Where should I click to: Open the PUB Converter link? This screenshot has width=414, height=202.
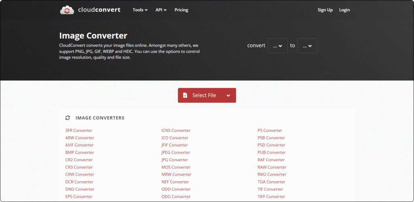click(271, 152)
